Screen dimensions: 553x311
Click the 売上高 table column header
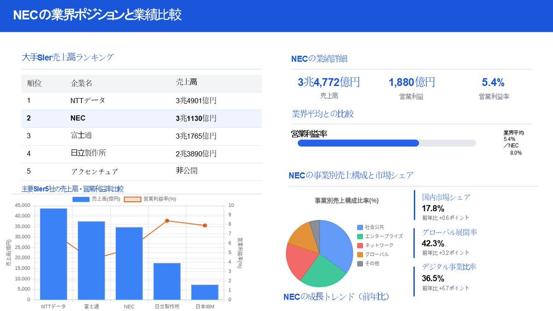pyautogui.click(x=187, y=82)
